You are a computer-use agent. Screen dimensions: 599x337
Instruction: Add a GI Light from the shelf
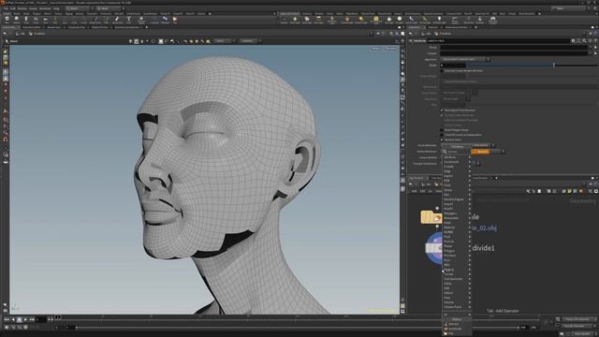(x=400, y=20)
